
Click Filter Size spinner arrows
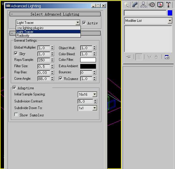coord(52,66)
